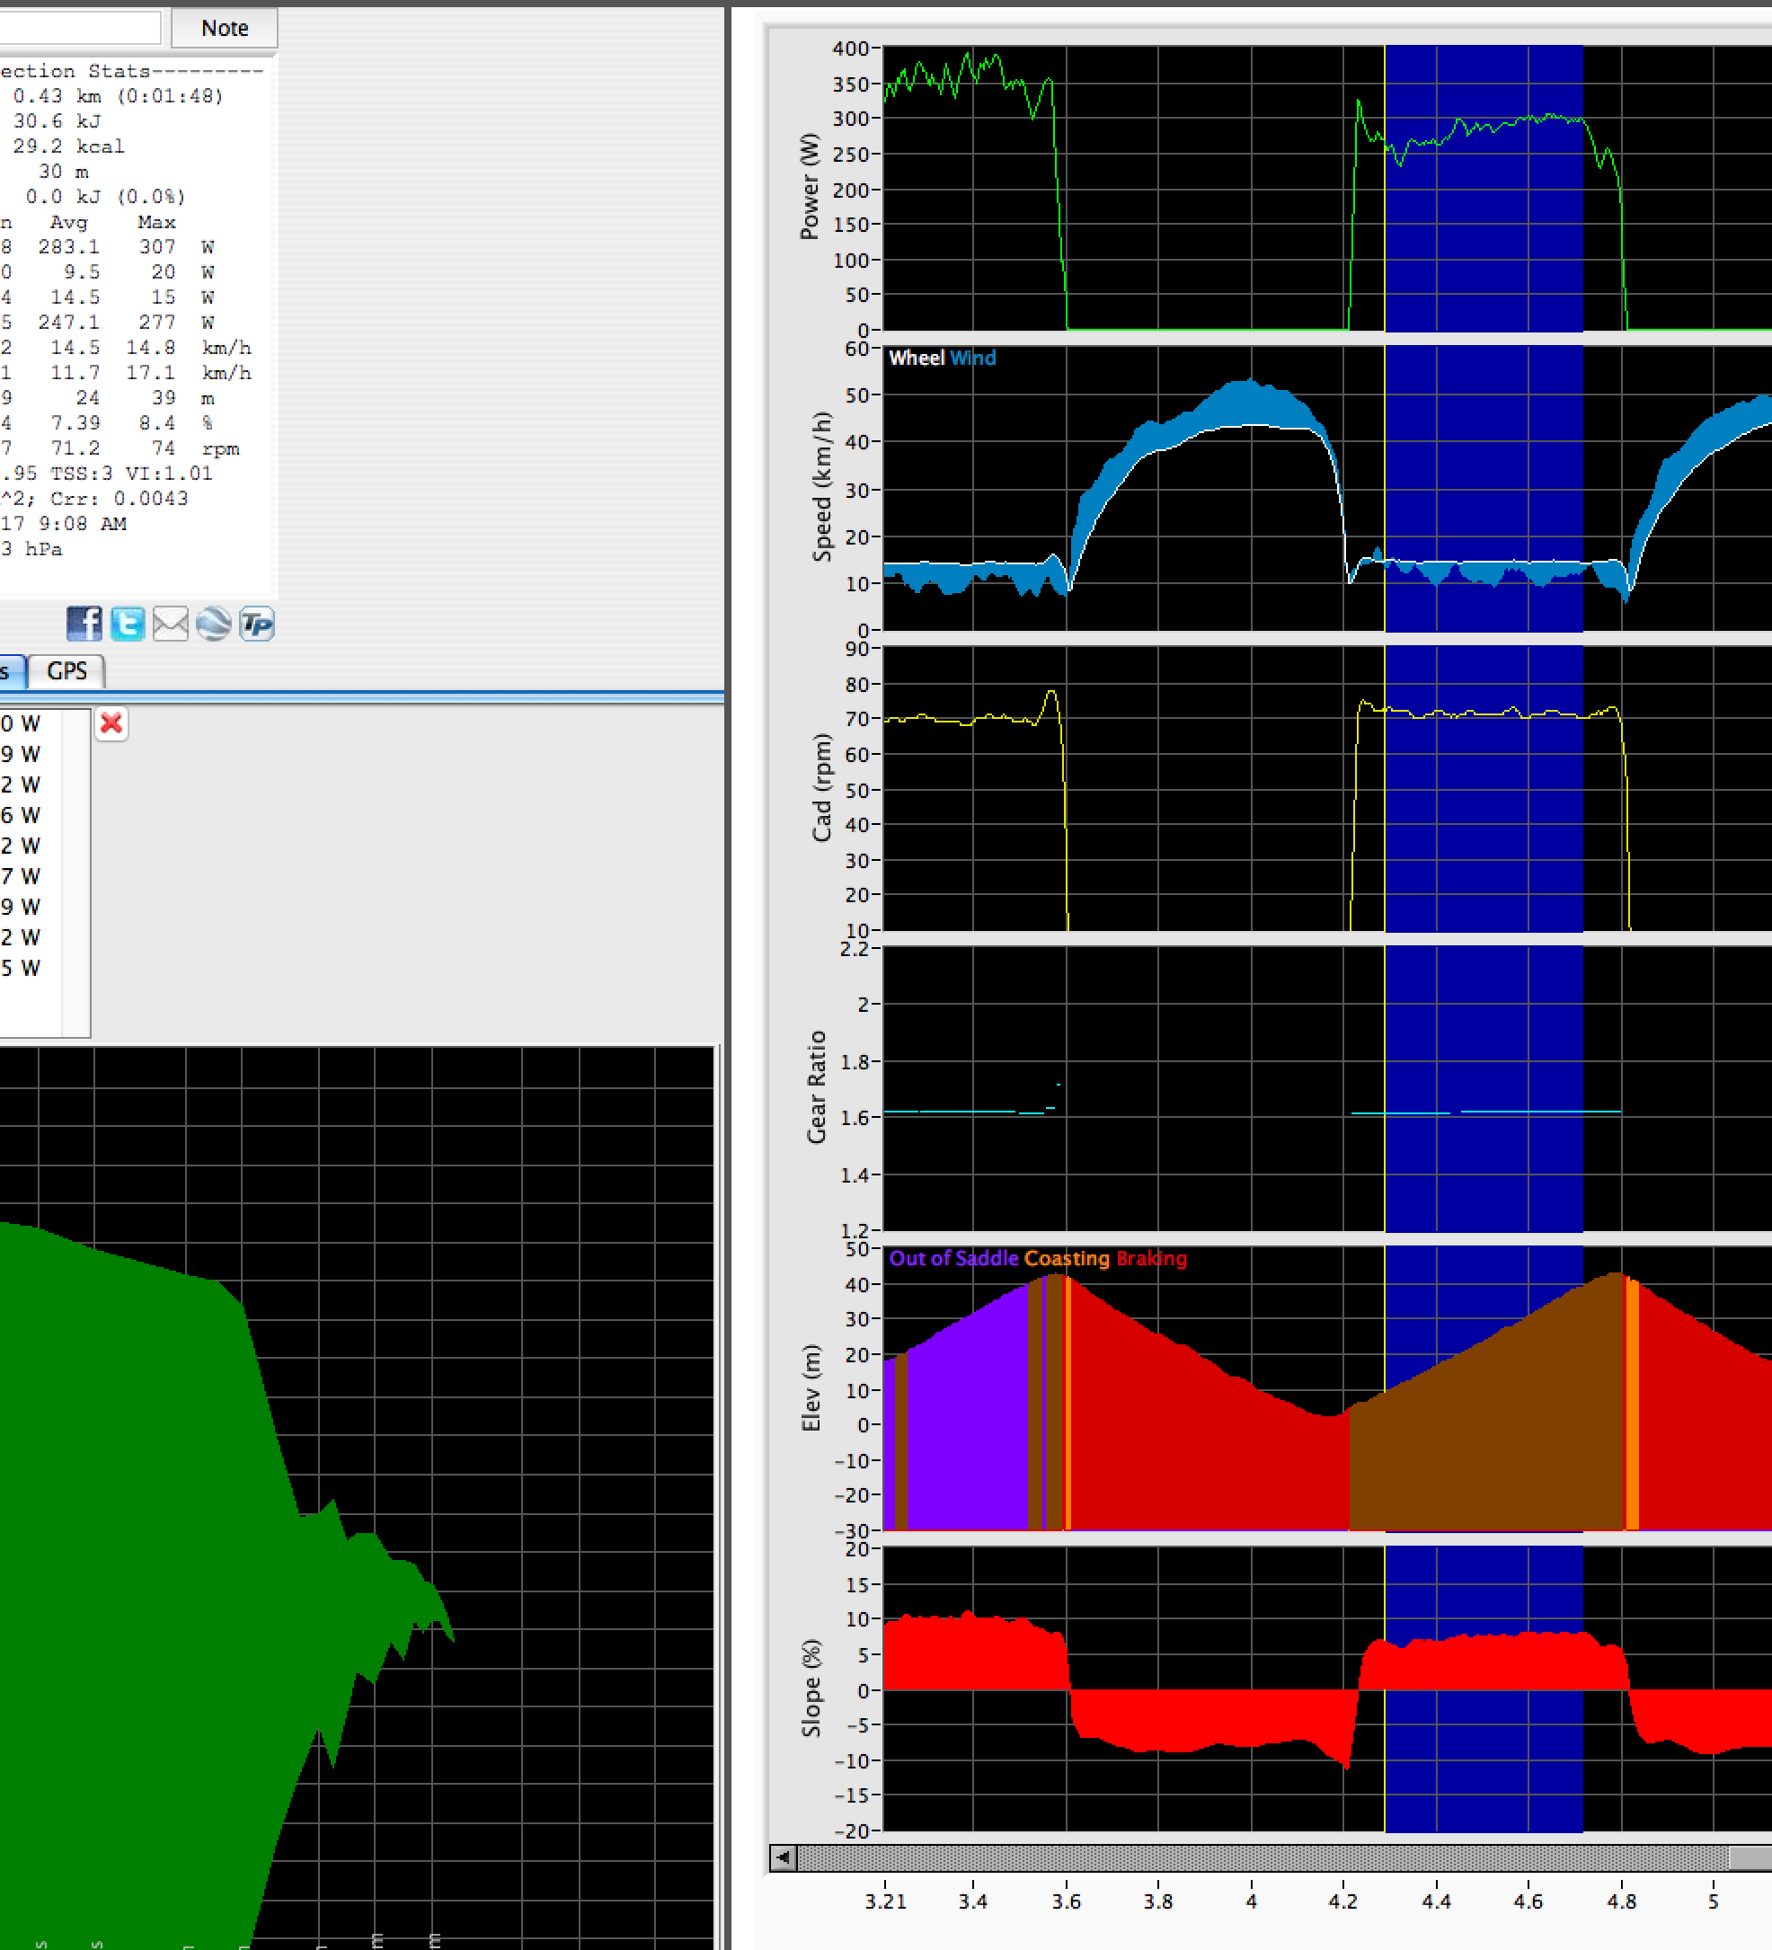Open ride in Google Earth icon
Screen dimensions: 1772x1950
213,624
